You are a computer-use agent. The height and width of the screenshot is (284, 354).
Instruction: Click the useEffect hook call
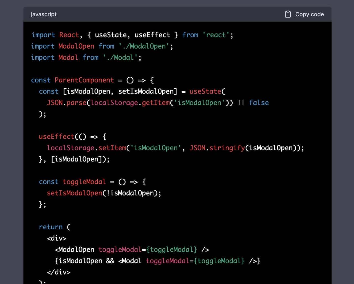[56, 137]
